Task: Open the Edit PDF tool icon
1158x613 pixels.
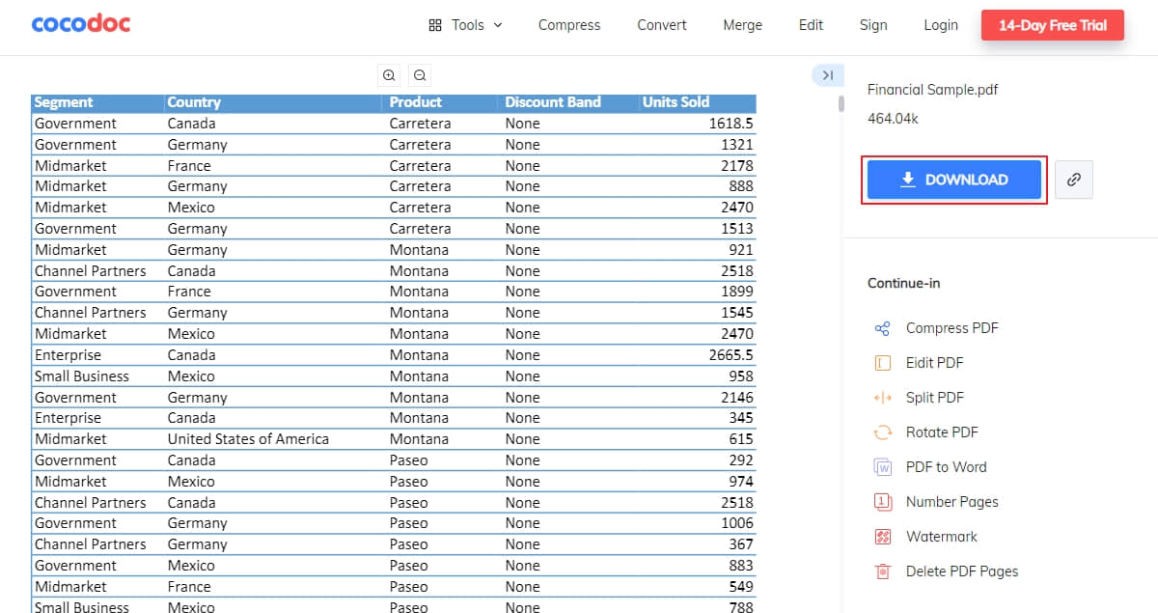Action: pos(881,362)
